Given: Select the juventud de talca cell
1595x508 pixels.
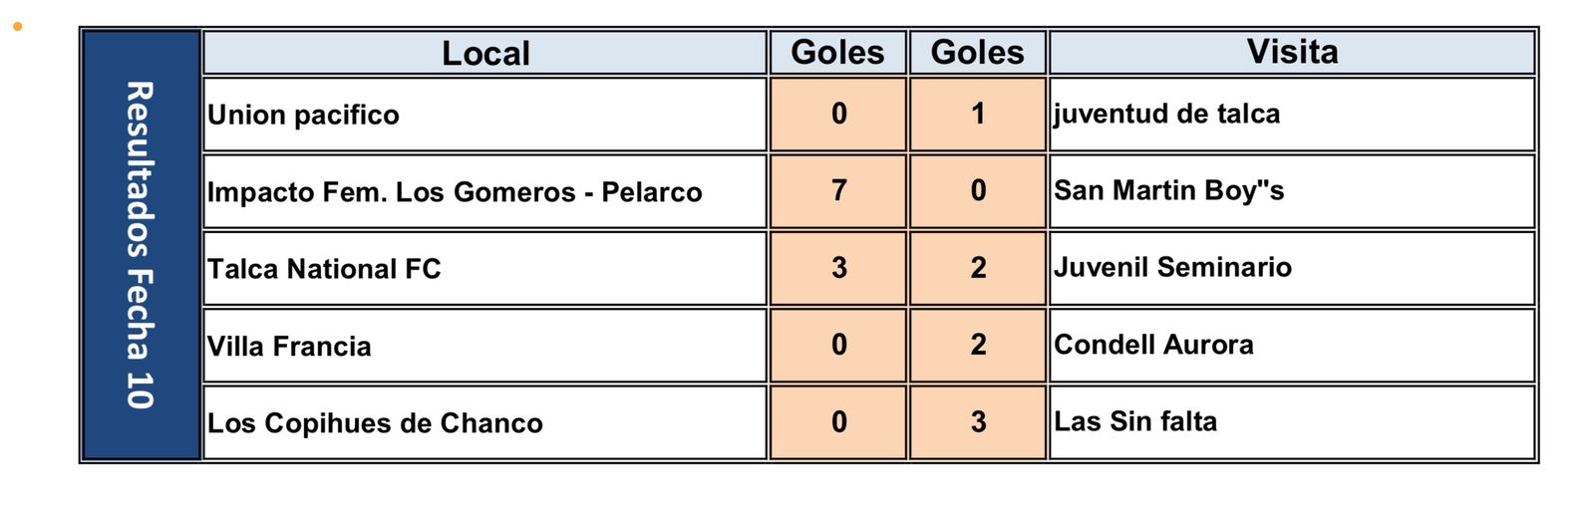Looking at the screenshot, I should (1292, 115).
